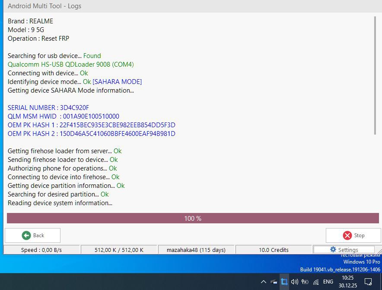Click the Back button
This screenshot has height=290, width=382.
coord(33,235)
